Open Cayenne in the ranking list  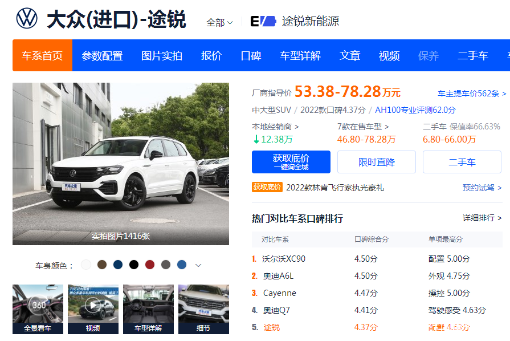click(x=280, y=293)
